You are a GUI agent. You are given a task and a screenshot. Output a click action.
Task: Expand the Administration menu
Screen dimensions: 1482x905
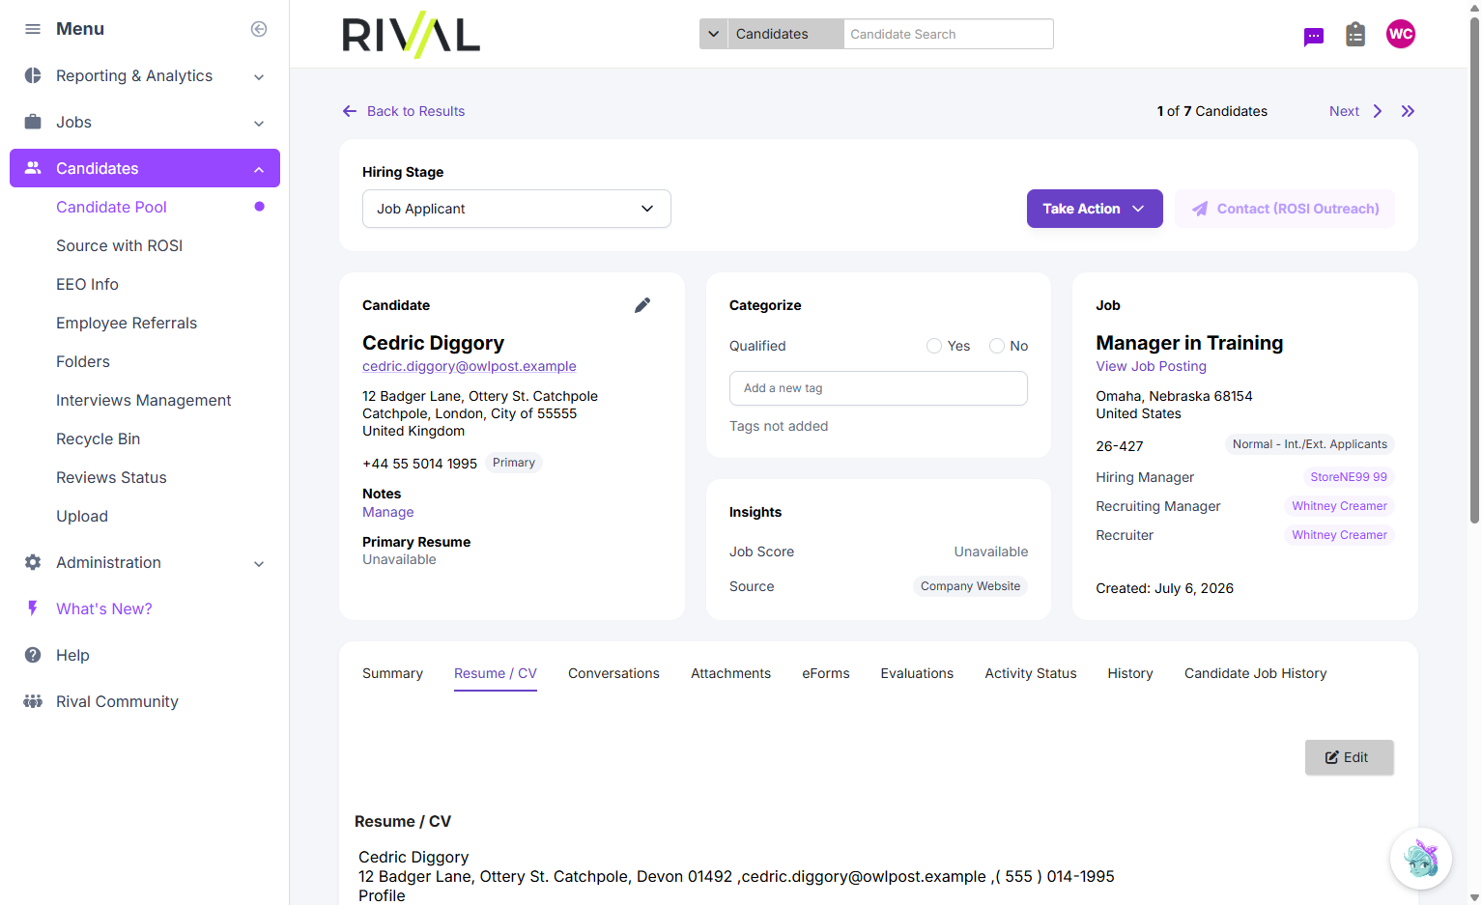coord(145,562)
